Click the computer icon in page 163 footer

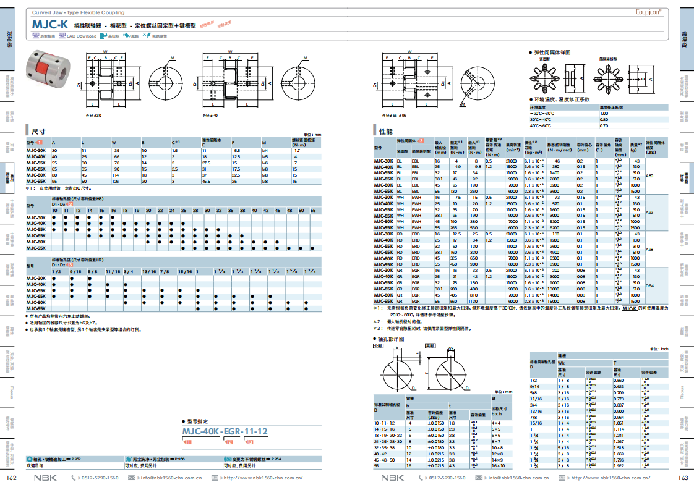coord(562,478)
